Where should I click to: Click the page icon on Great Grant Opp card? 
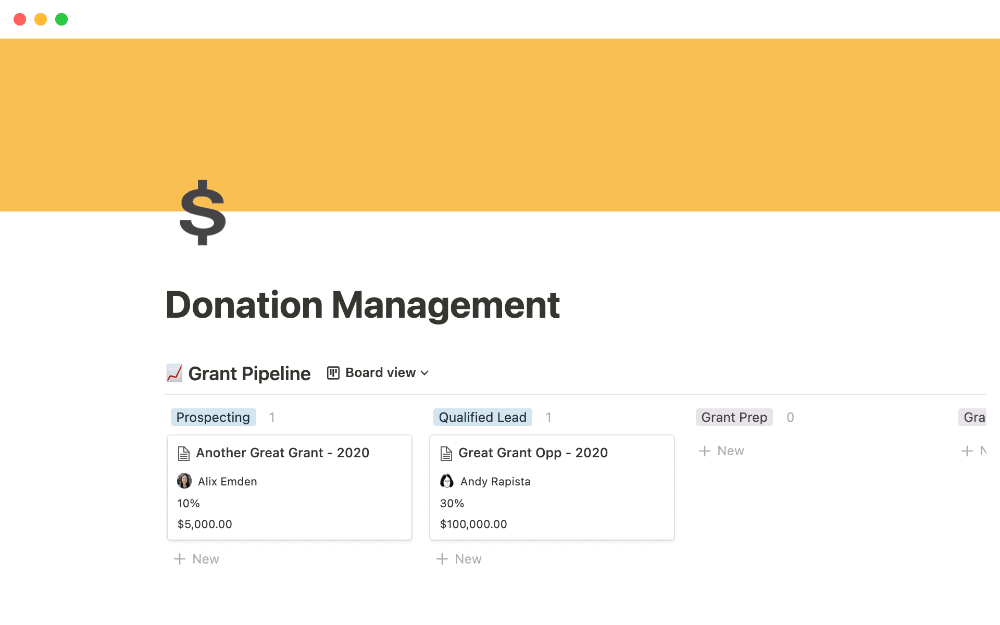446,453
